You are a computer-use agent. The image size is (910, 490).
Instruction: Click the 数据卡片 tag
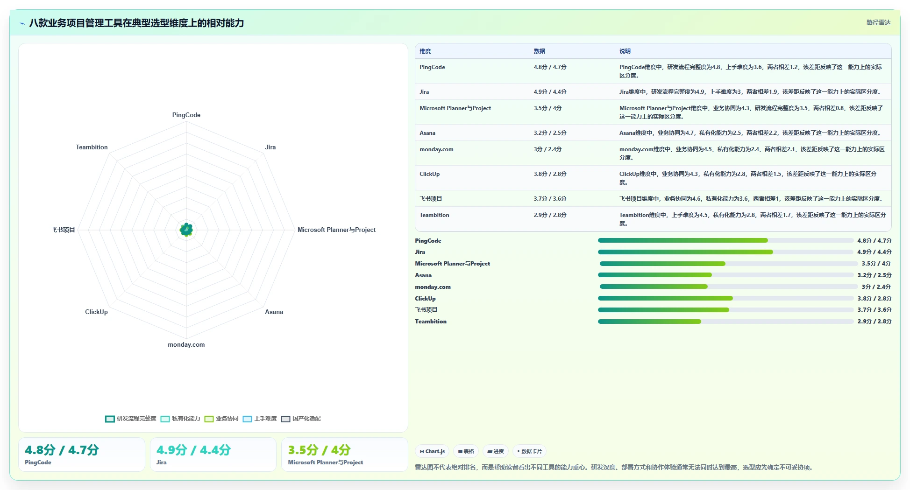point(529,451)
